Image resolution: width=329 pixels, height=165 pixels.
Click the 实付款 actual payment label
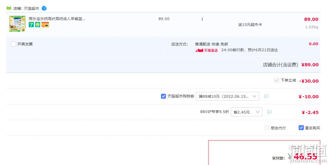(x=279, y=158)
